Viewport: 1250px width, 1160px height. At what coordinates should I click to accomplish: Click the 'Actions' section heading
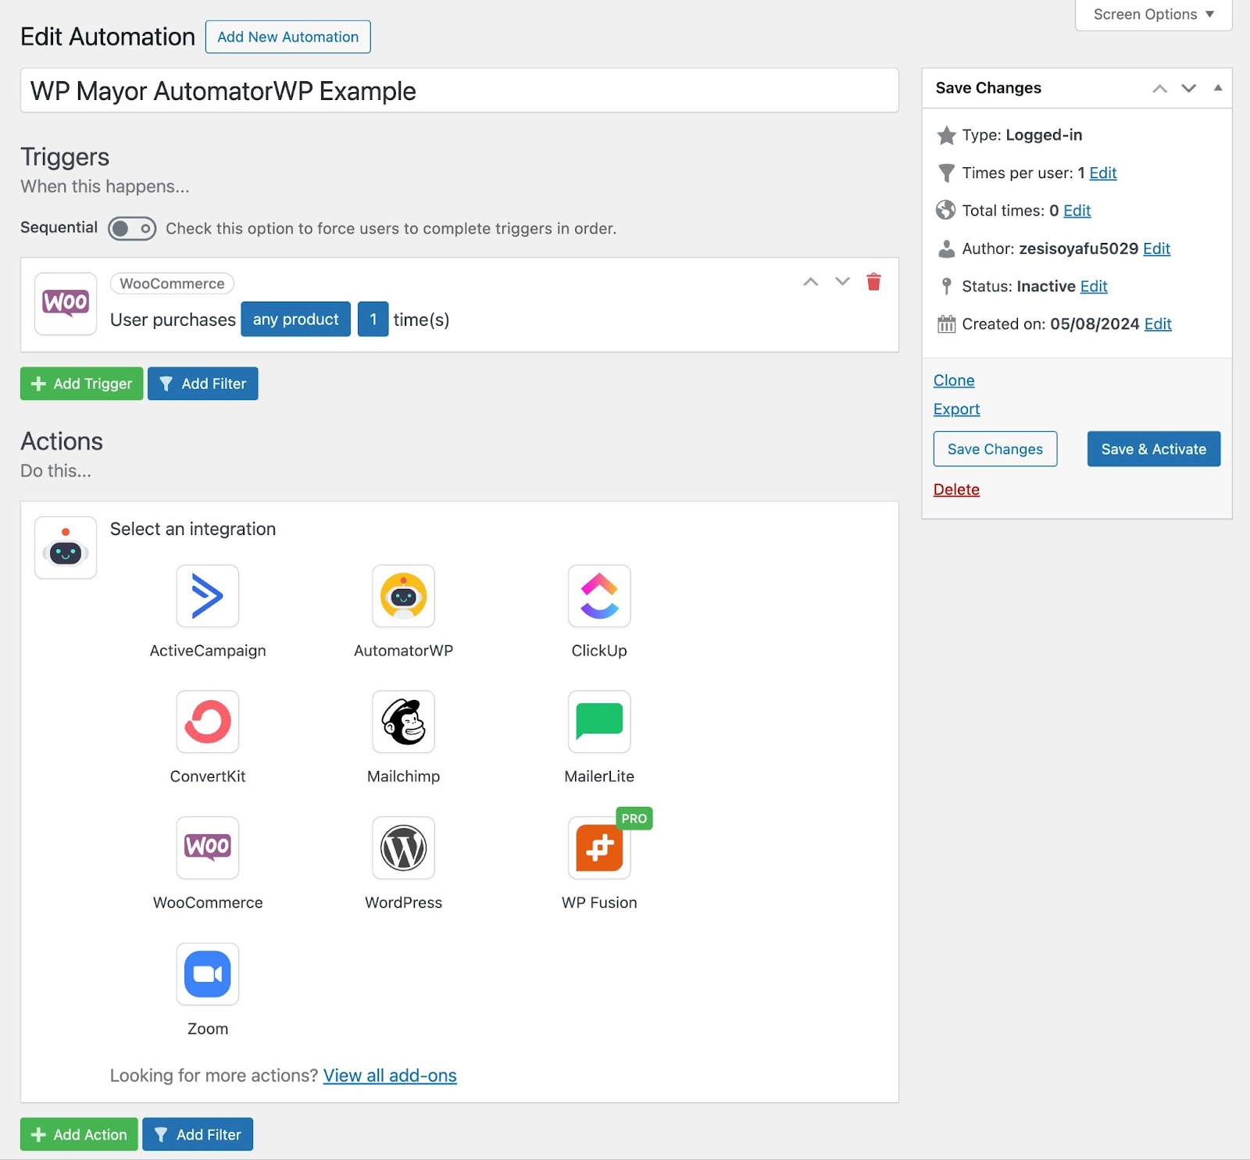(x=62, y=441)
